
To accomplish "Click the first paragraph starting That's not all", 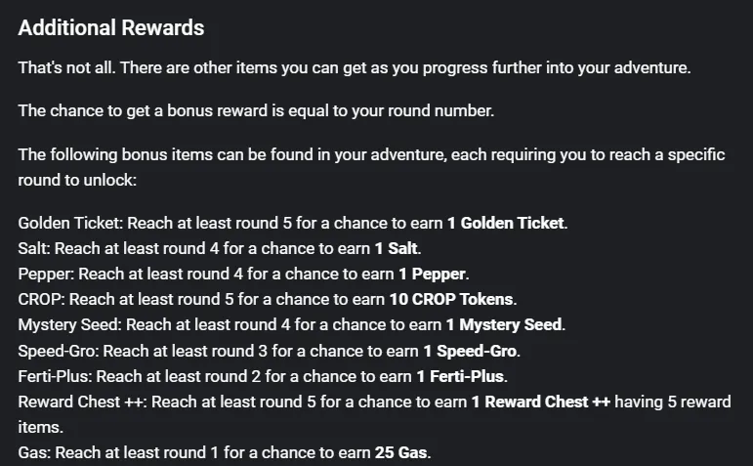I will point(355,67).
